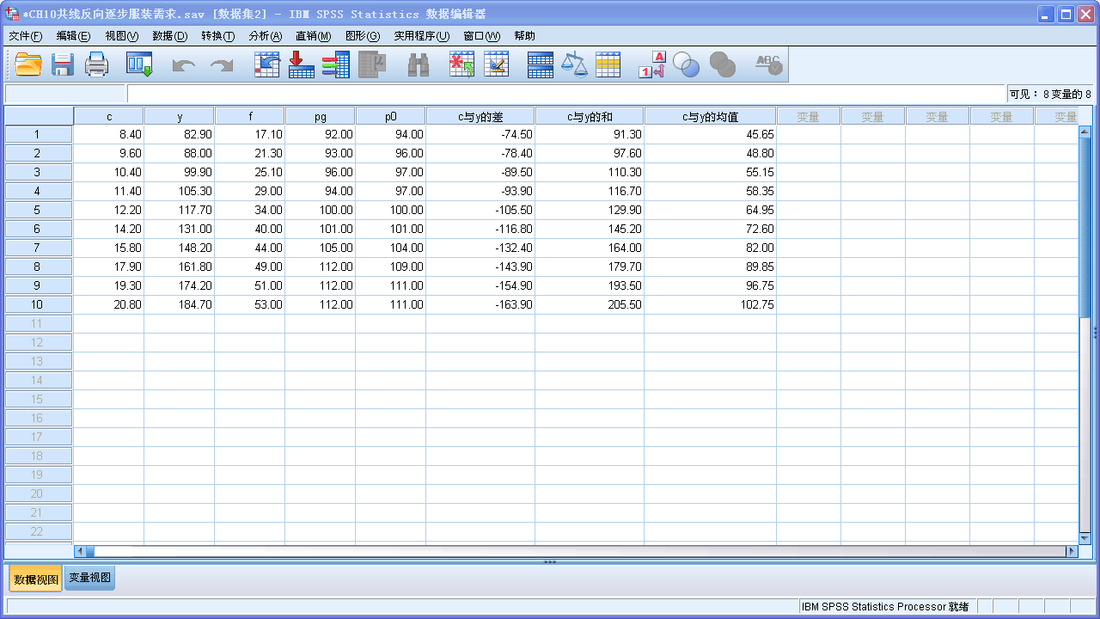Select column header f

pyautogui.click(x=249, y=116)
